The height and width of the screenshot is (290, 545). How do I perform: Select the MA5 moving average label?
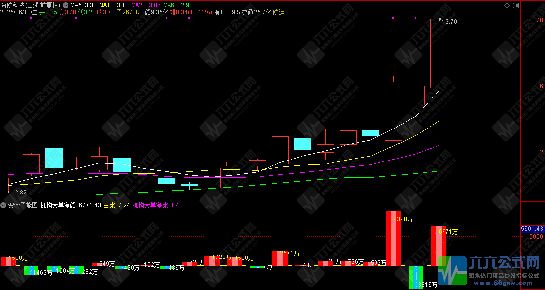click(x=80, y=5)
